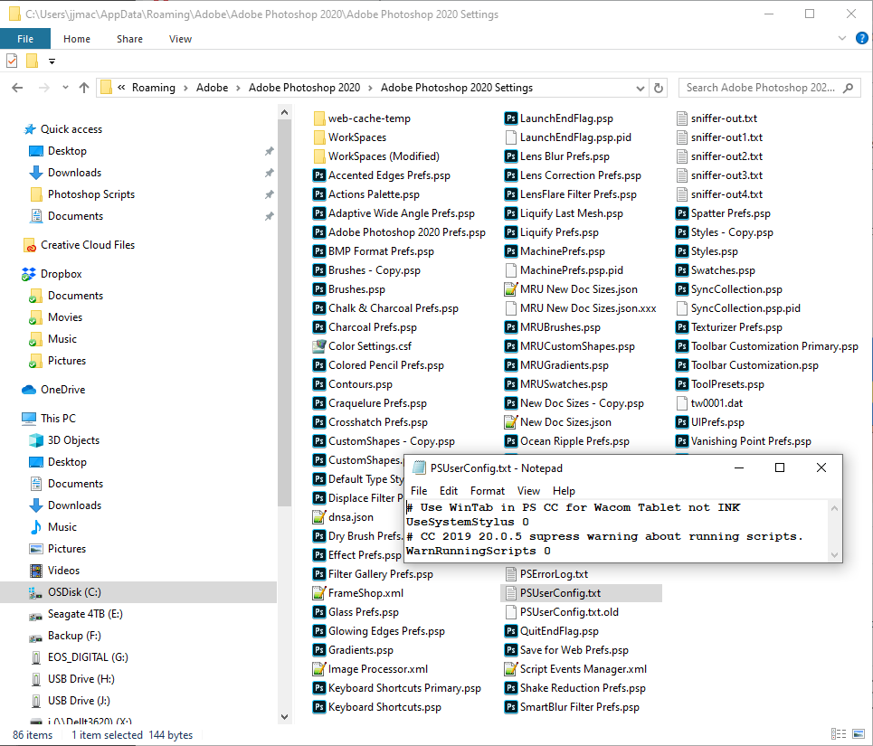This screenshot has height=746, width=873.
Task: Select the Creative Cloud Files icon
Action: tap(30, 245)
